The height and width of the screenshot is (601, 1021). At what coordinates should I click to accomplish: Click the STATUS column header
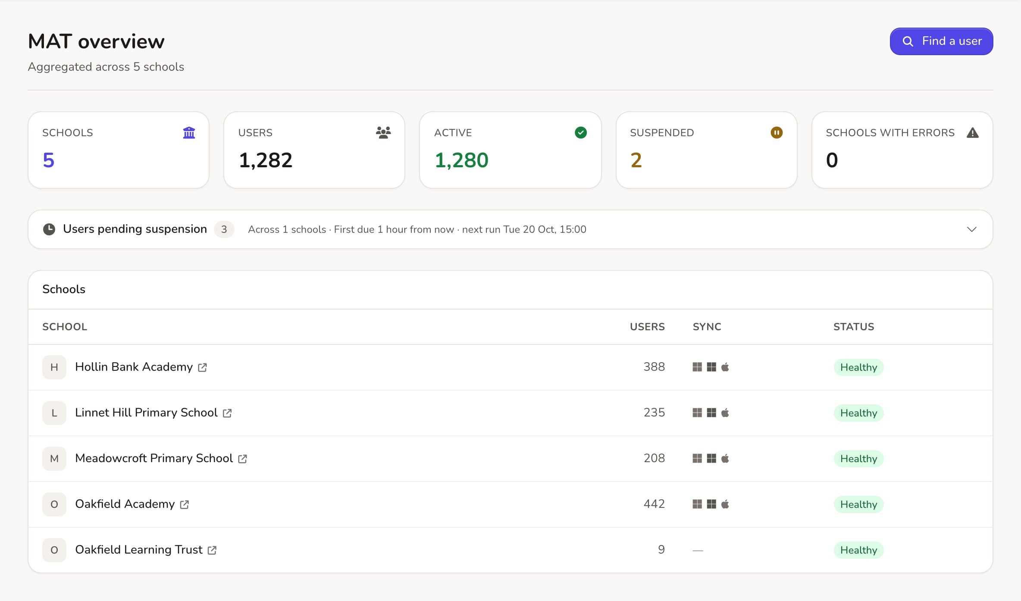pos(854,327)
